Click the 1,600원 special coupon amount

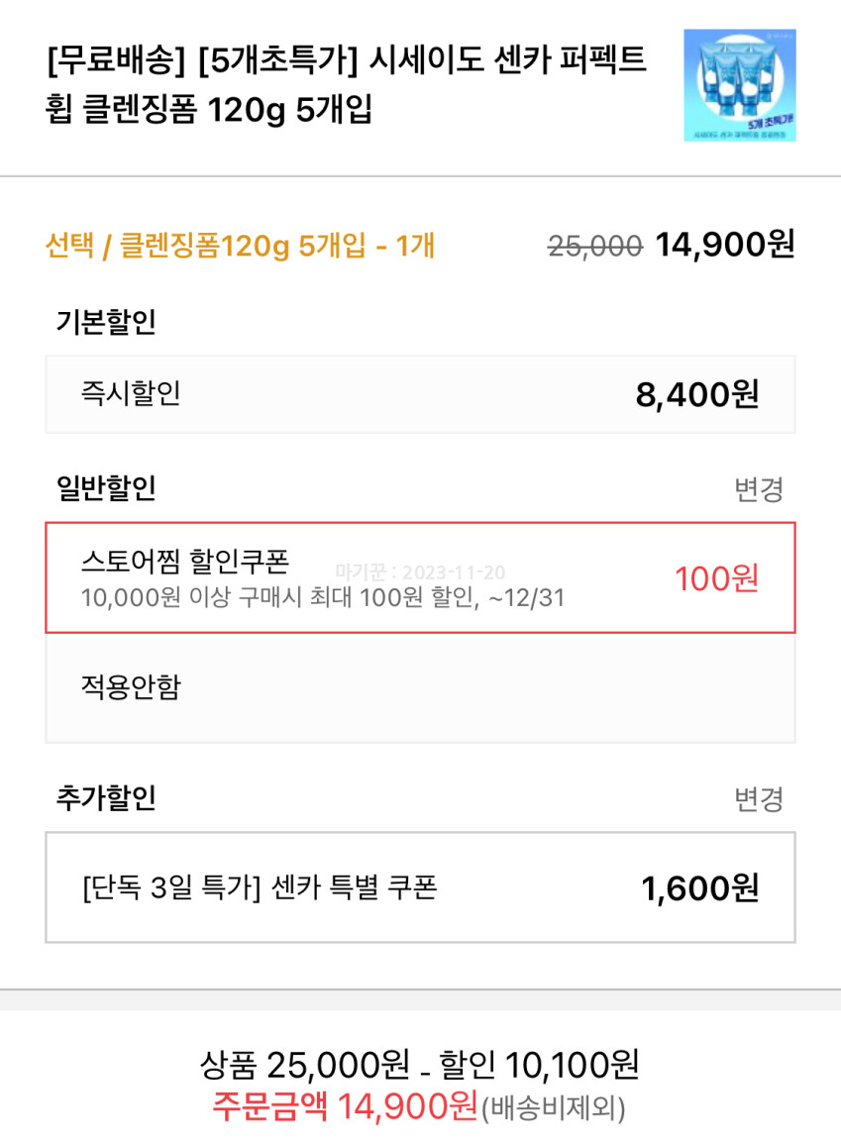click(x=699, y=888)
